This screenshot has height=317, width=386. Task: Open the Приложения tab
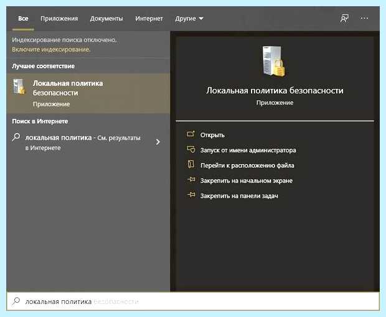[59, 19]
